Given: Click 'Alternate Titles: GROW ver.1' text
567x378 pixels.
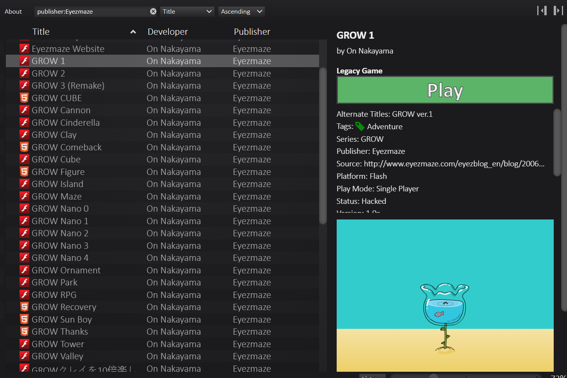Looking at the screenshot, I should point(384,114).
